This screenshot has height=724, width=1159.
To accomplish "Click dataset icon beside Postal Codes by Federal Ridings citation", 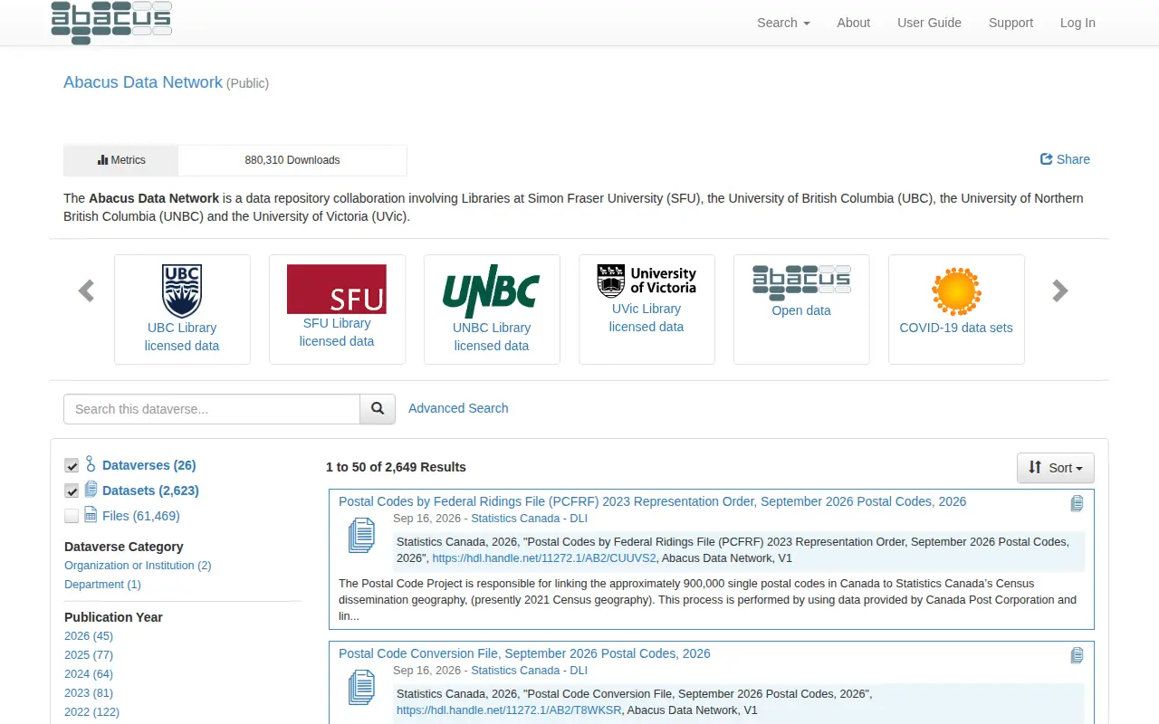I will [x=361, y=535].
